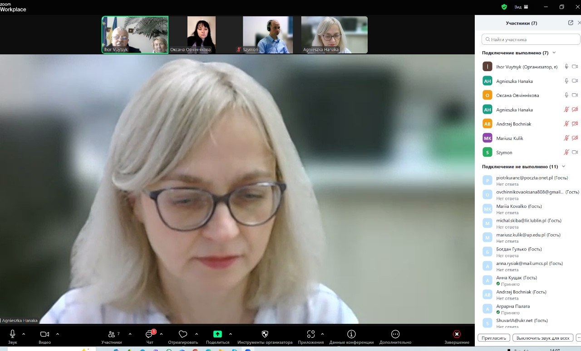
Task: Click the red End meeting icon
Action: point(457,334)
